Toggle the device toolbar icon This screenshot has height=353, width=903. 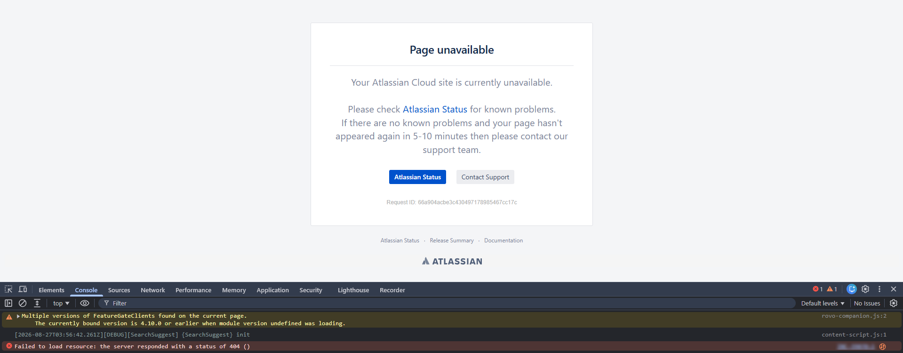point(23,289)
